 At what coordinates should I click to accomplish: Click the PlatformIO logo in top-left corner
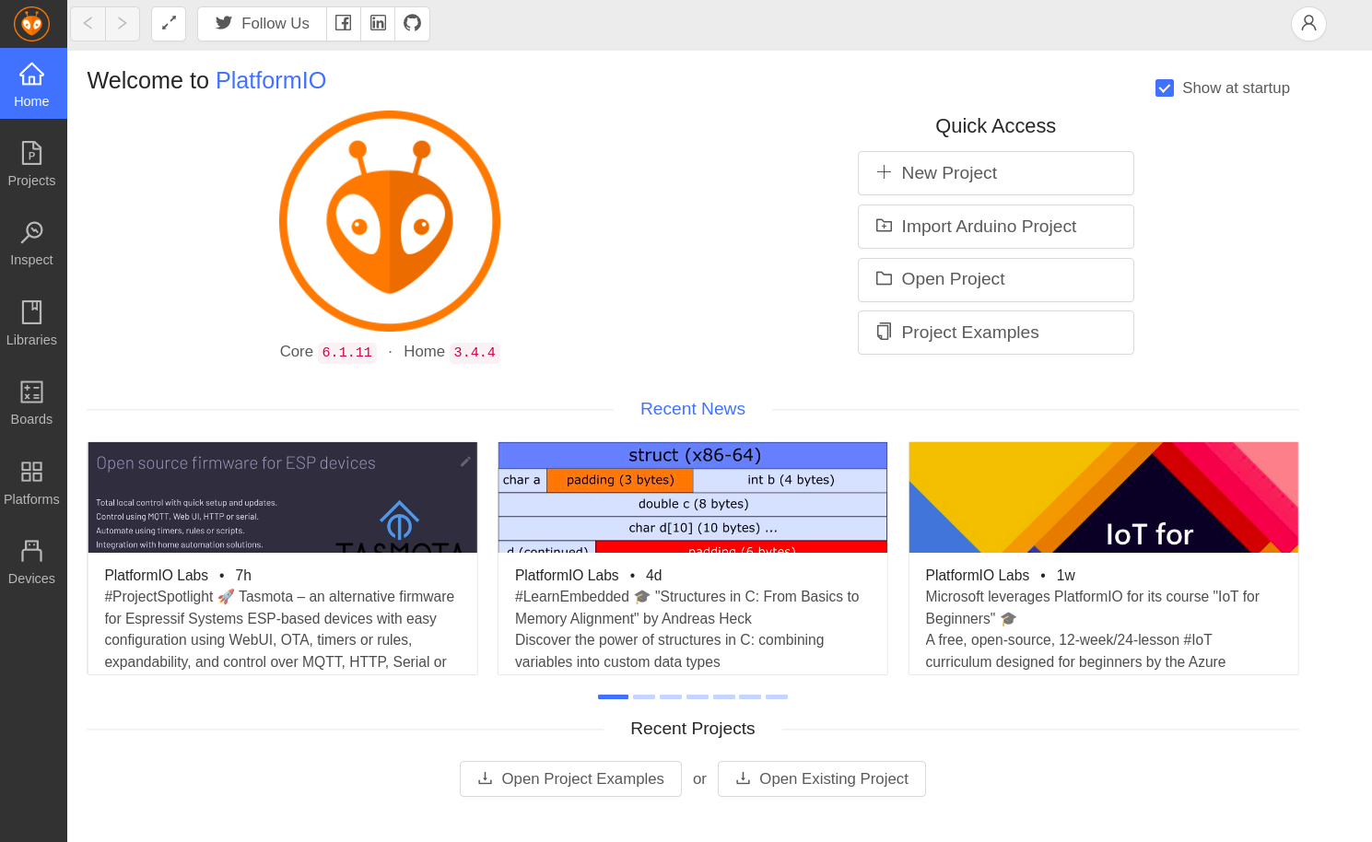point(31,24)
